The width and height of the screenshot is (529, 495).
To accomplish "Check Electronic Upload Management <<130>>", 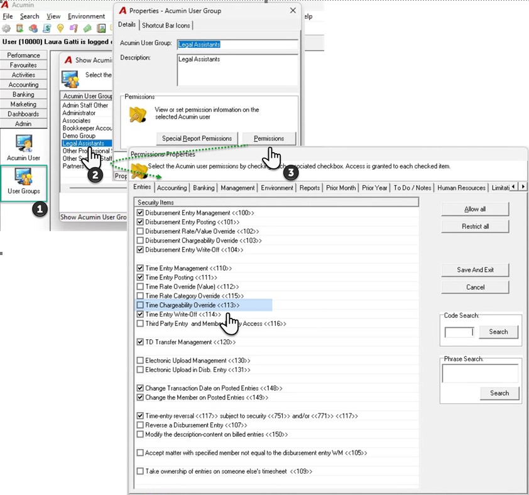I will pyautogui.click(x=140, y=361).
